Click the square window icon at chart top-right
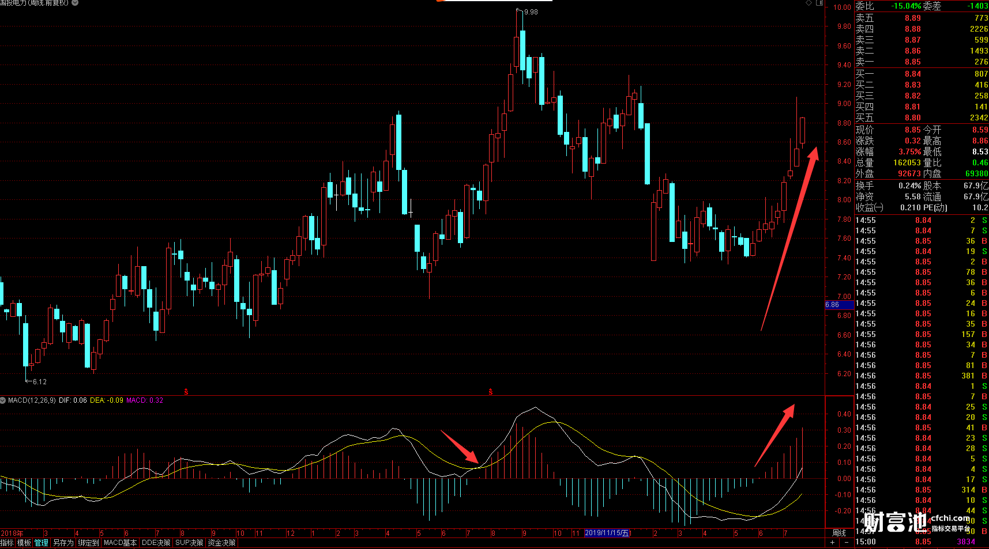Screen dimensions: 989x549 [819, 3]
